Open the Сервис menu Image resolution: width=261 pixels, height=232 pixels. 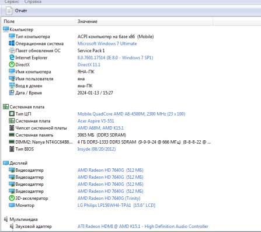click(12, 2)
